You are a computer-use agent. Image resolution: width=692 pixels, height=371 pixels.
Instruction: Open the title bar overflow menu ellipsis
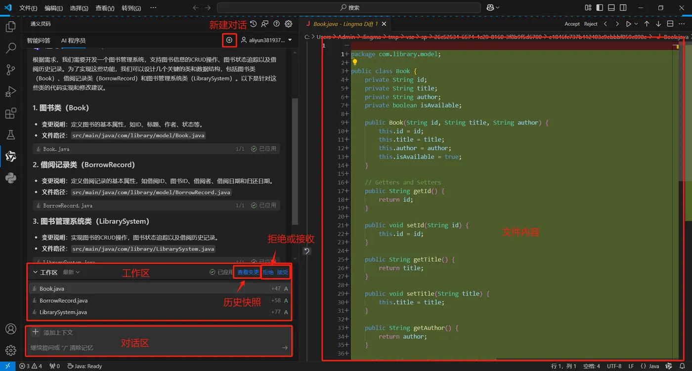point(153,8)
